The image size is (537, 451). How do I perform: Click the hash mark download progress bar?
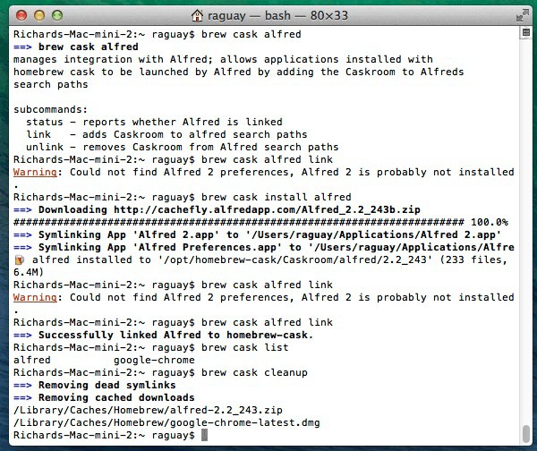click(239, 222)
